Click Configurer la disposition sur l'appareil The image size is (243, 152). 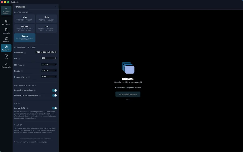36,139
